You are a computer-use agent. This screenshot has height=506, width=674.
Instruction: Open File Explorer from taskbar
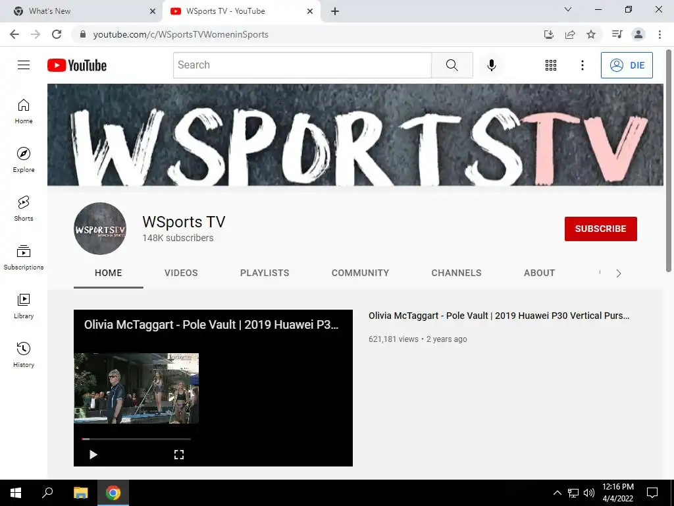point(80,493)
